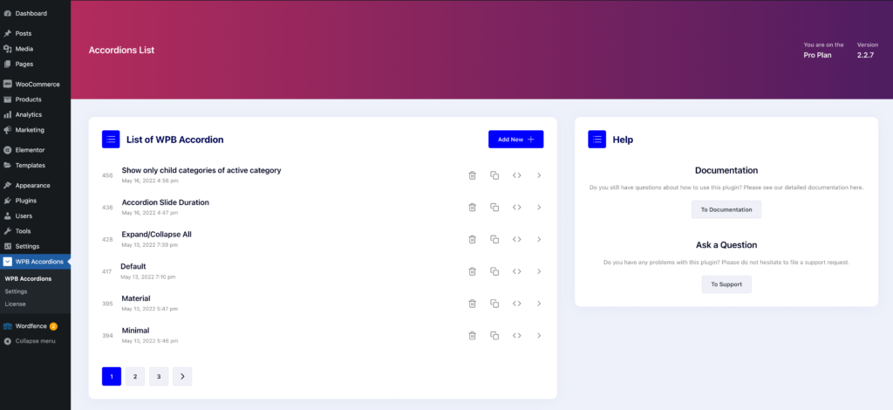Trash the Expand/Collapse All accordion
The height and width of the screenshot is (410, 893).
point(472,239)
